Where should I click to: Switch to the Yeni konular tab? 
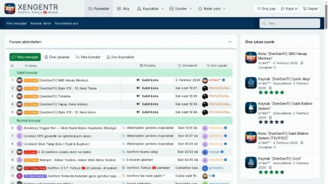[88, 57]
